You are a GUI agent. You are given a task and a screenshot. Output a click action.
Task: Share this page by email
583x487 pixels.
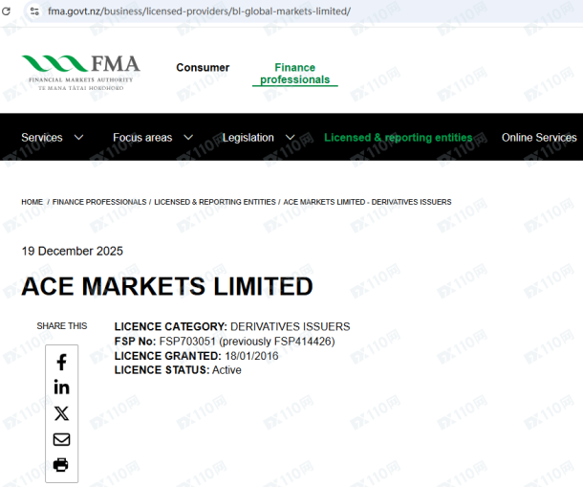click(x=62, y=439)
